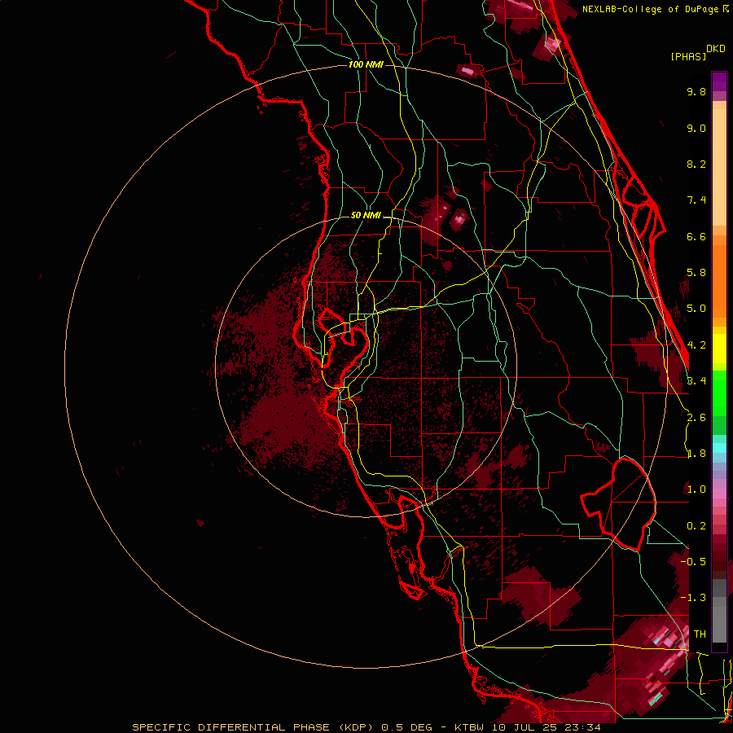The image size is (733, 733).
Task: Select the 9.8 value on the color scale
Action: click(x=696, y=91)
